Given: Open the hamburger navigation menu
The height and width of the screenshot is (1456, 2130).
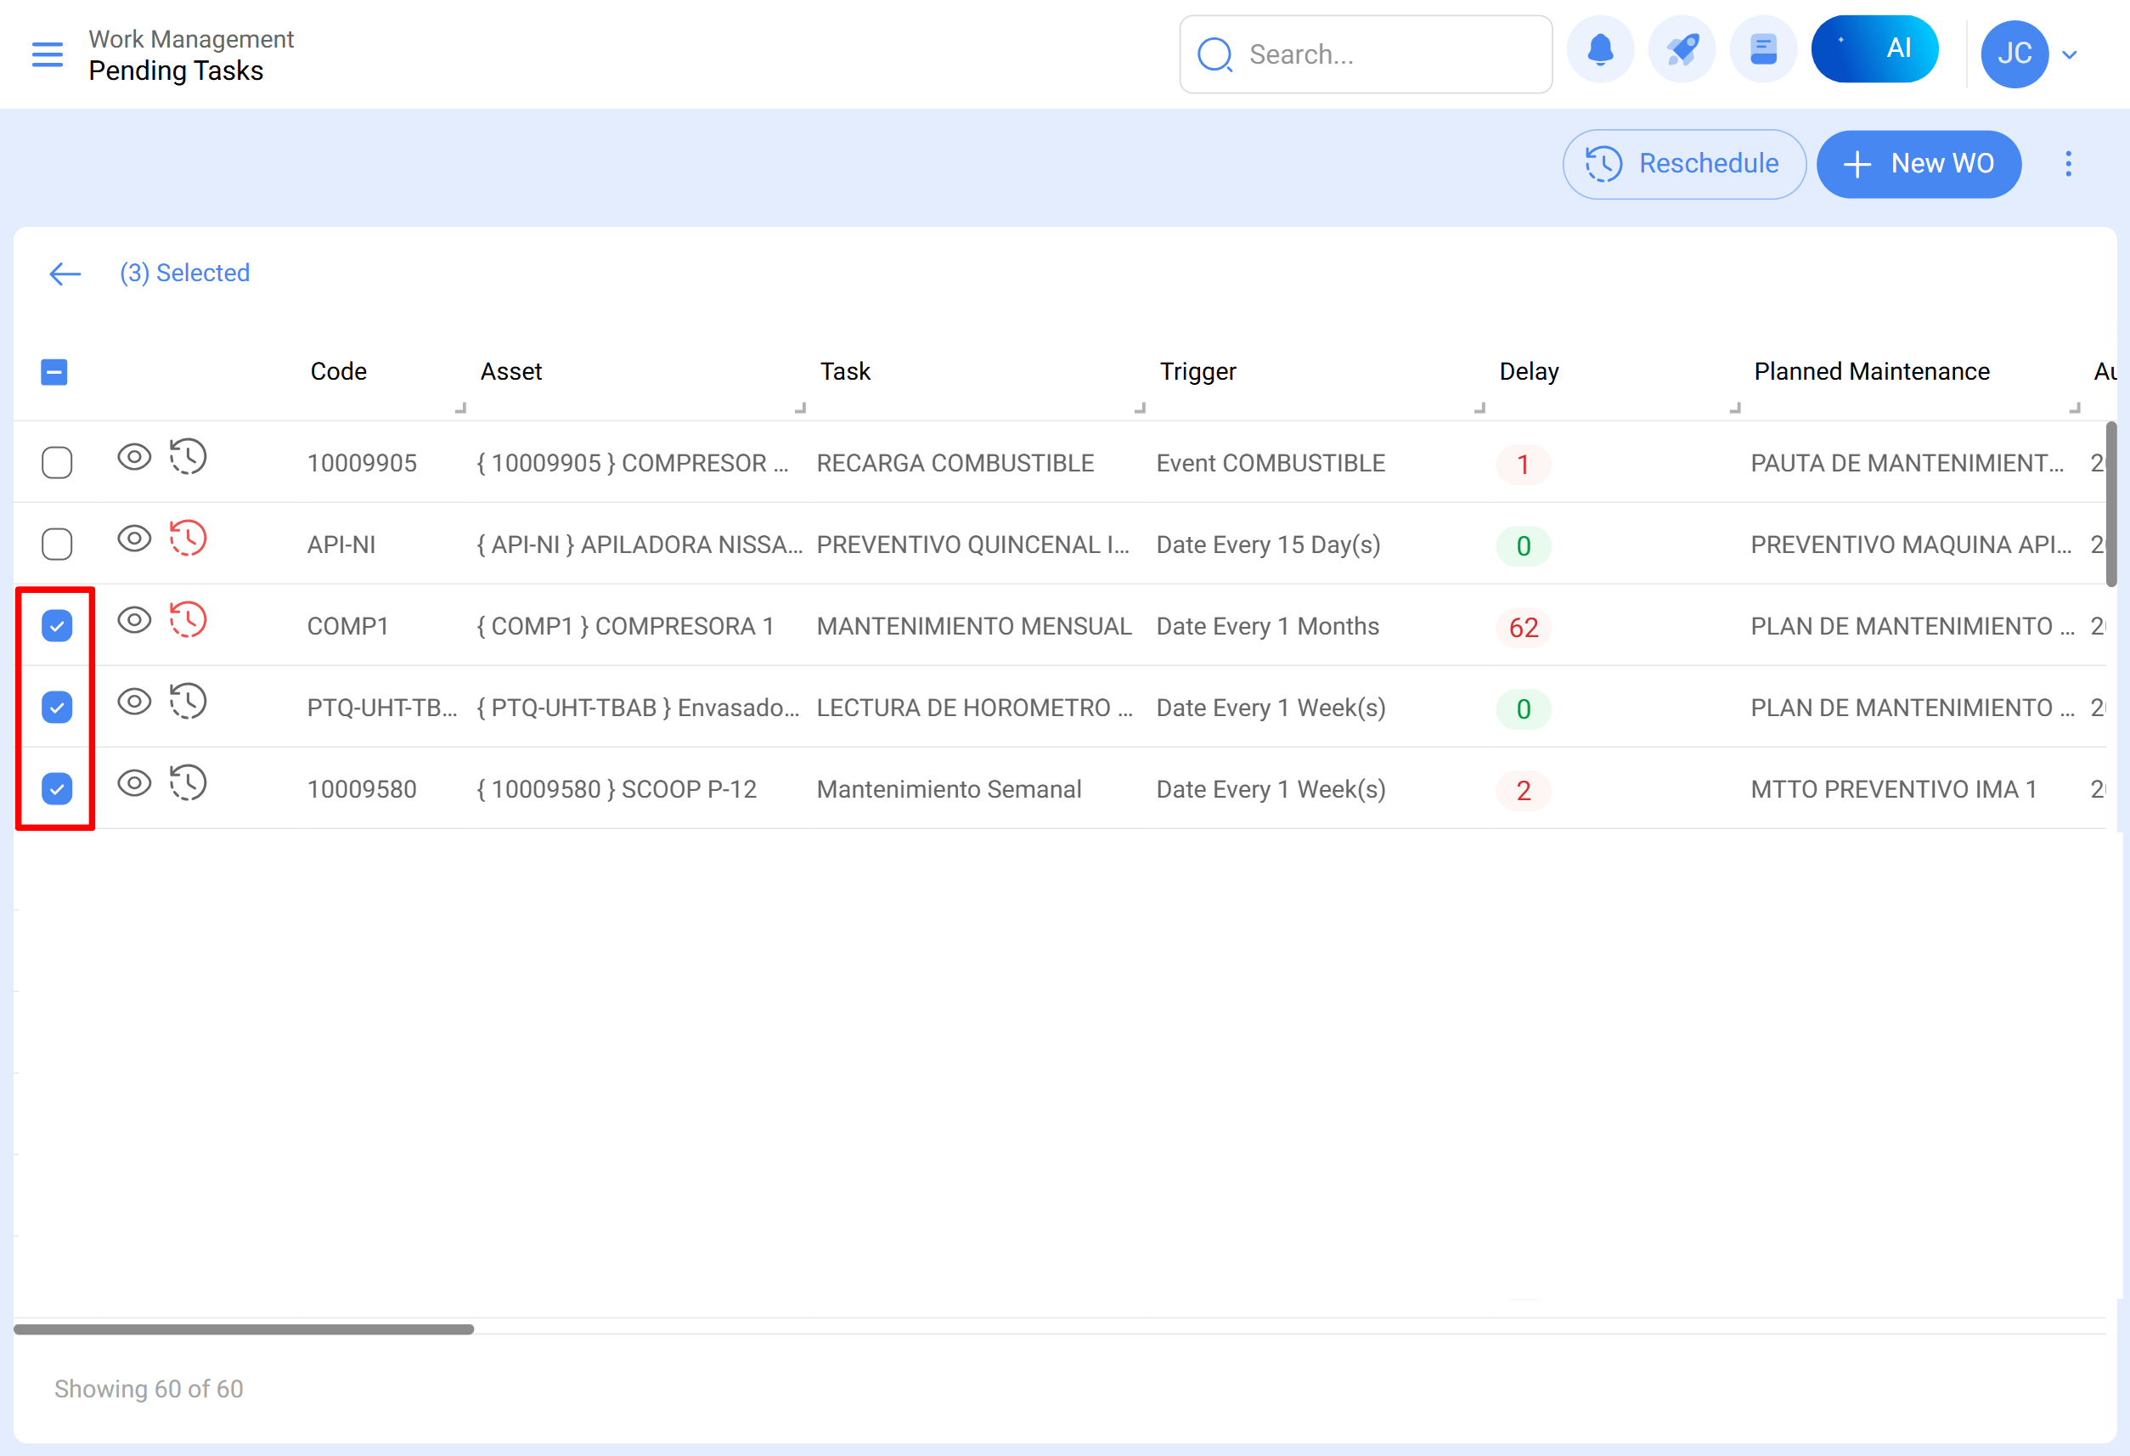Looking at the screenshot, I should [x=48, y=54].
